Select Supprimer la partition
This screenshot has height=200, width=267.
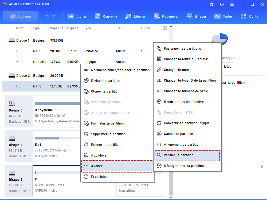pyautogui.click(x=117, y=134)
